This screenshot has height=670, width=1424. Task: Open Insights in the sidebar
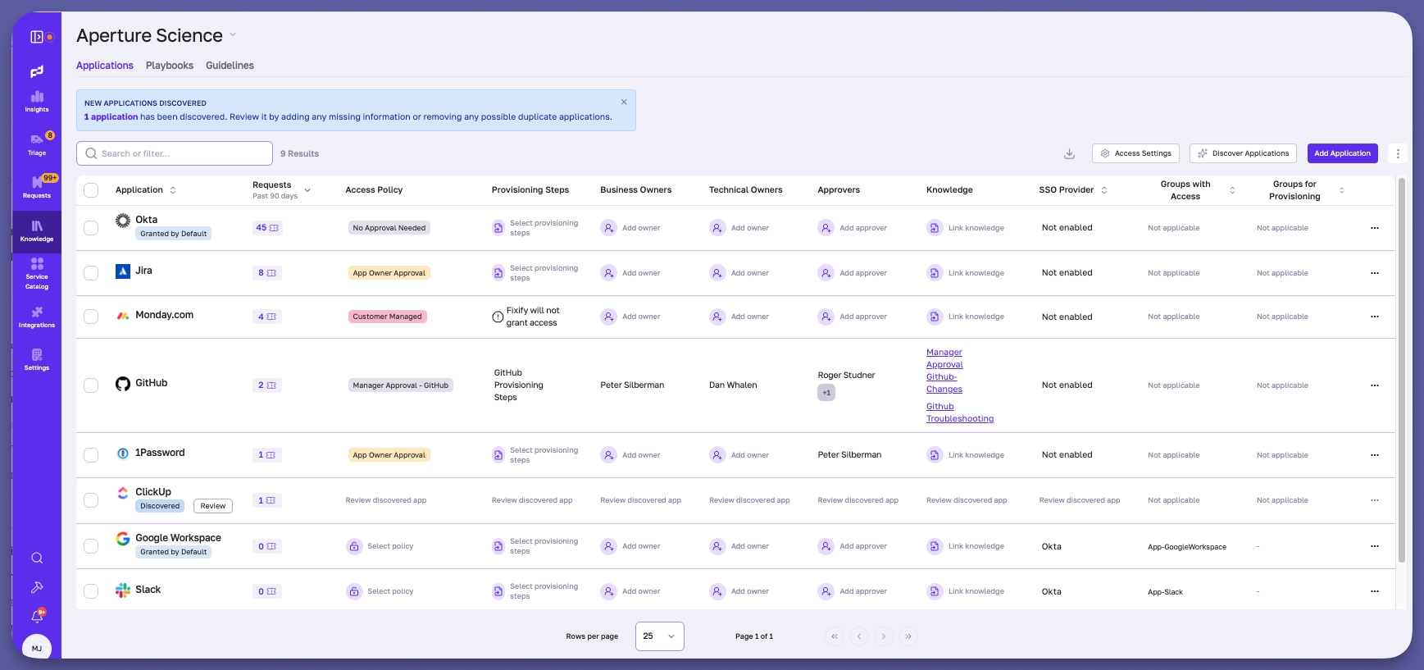pos(37,101)
